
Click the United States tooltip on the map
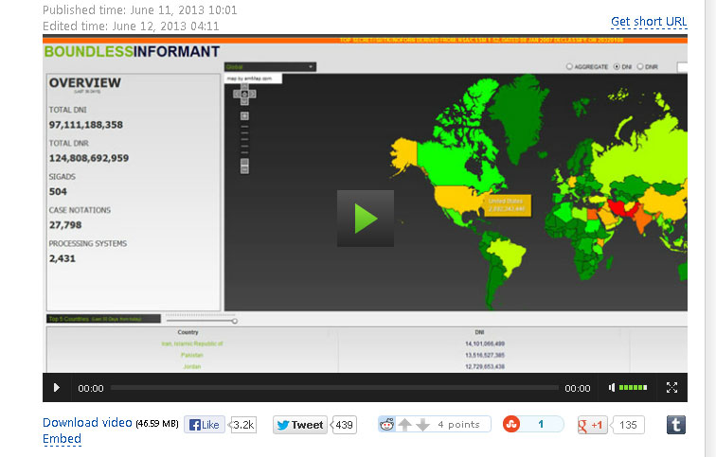click(507, 205)
